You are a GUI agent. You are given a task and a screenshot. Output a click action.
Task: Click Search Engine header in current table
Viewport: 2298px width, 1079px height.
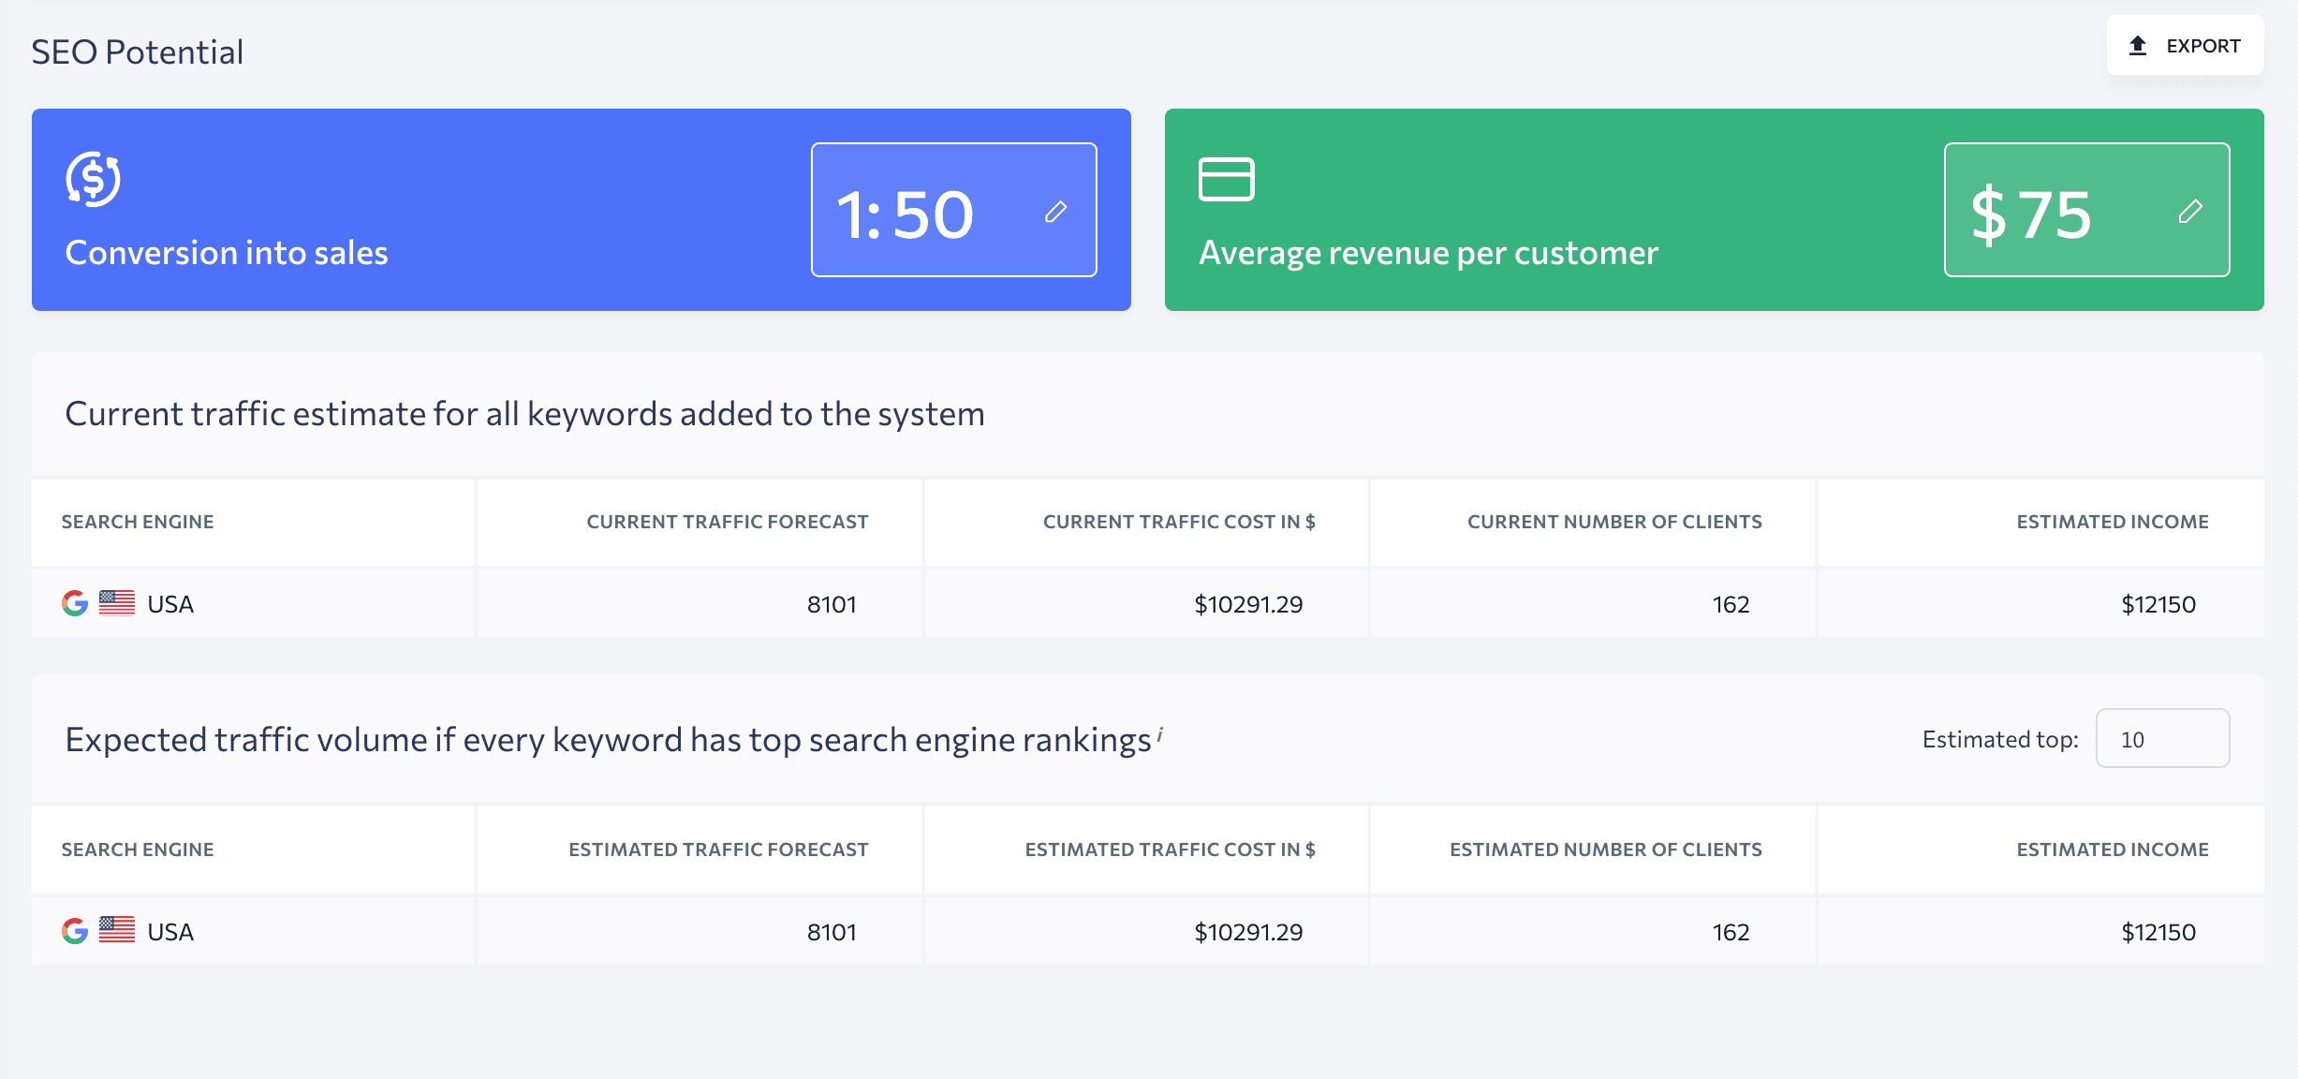pos(138,522)
